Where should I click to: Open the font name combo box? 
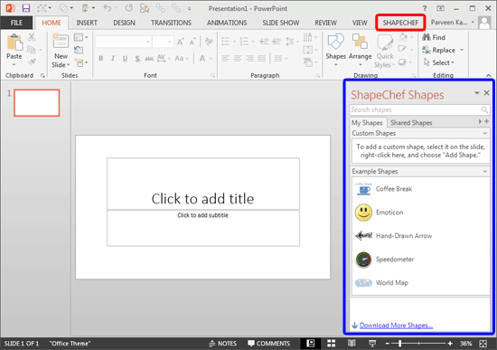click(x=123, y=42)
